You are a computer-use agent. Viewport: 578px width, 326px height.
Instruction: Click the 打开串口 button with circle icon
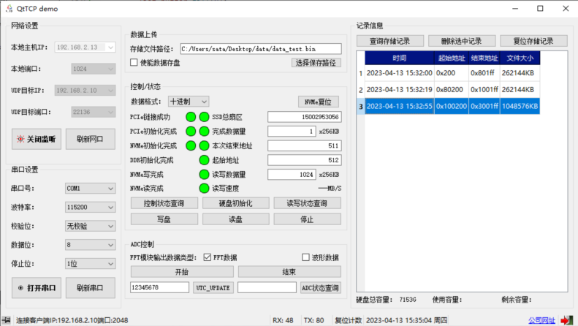tap(36, 288)
